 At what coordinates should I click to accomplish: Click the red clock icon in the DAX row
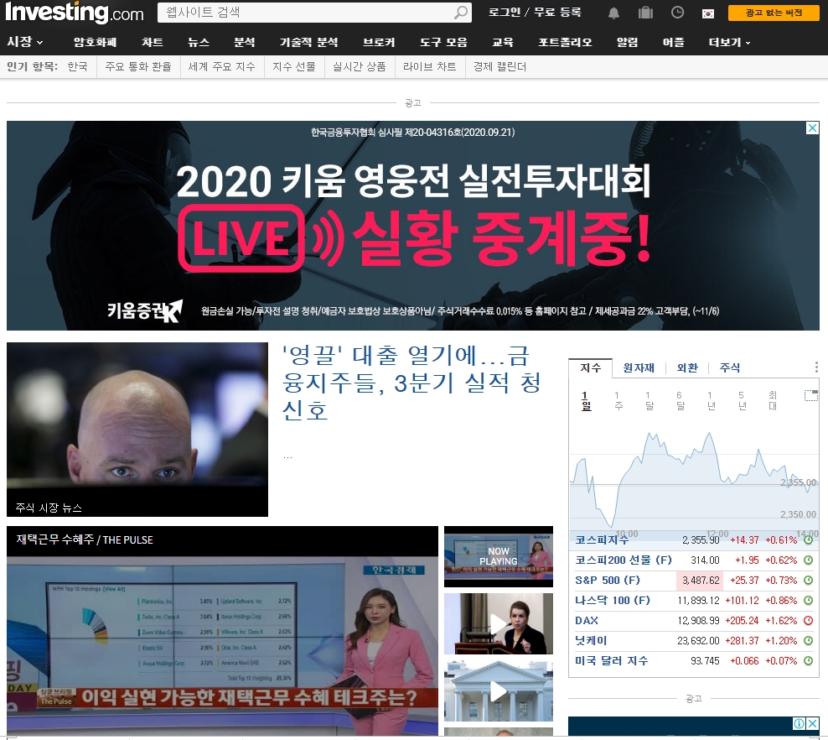click(808, 621)
